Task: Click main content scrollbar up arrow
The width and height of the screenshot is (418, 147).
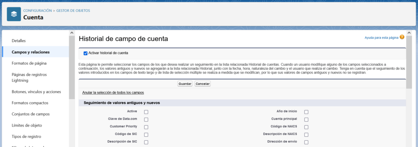Action: (409, 33)
